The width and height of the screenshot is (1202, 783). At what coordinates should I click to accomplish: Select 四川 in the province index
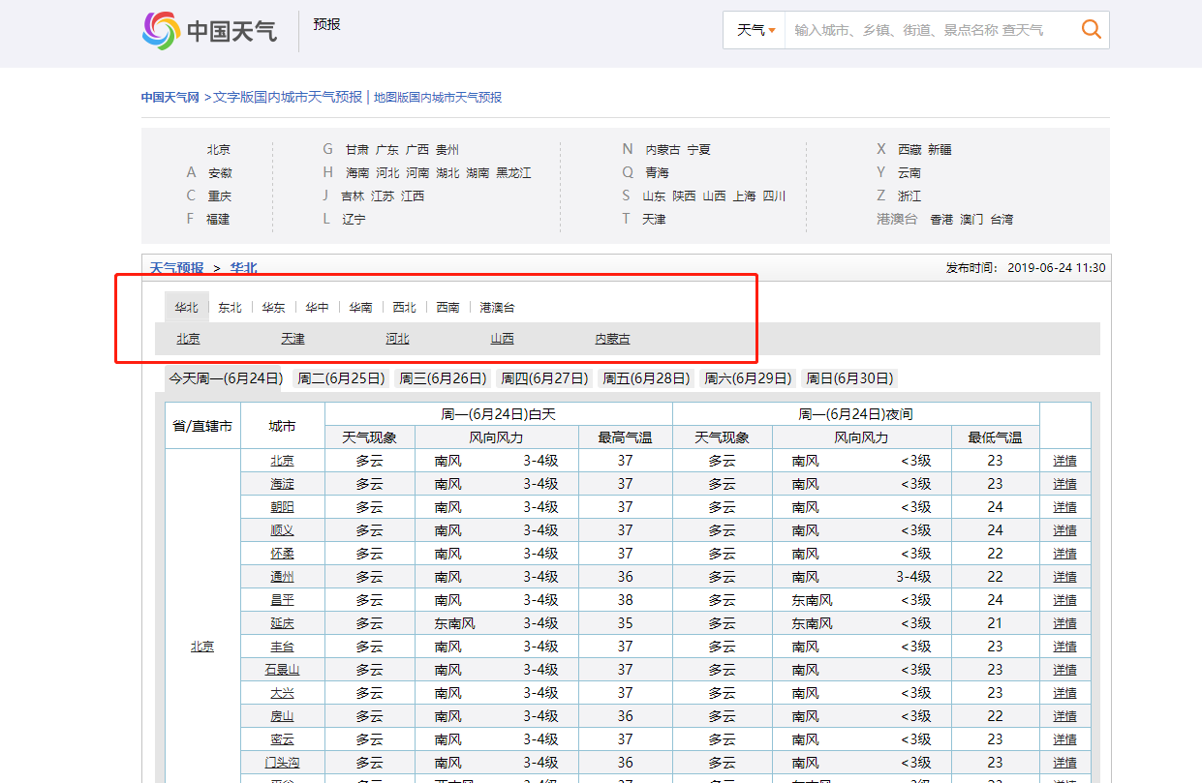[x=774, y=196]
